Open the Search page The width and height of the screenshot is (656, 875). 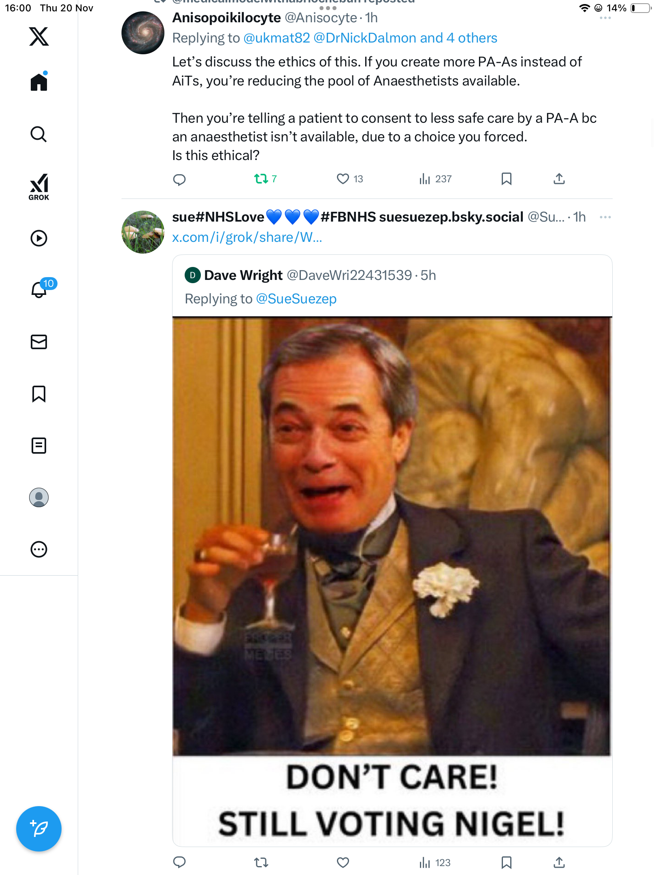click(x=39, y=134)
